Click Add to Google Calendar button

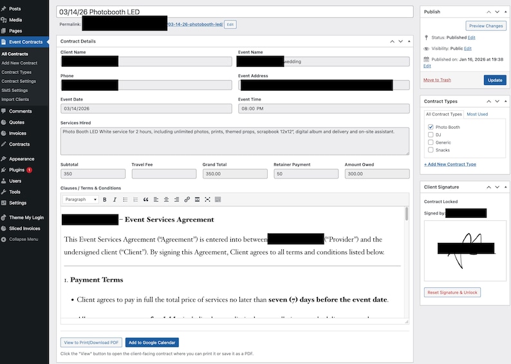point(152,343)
